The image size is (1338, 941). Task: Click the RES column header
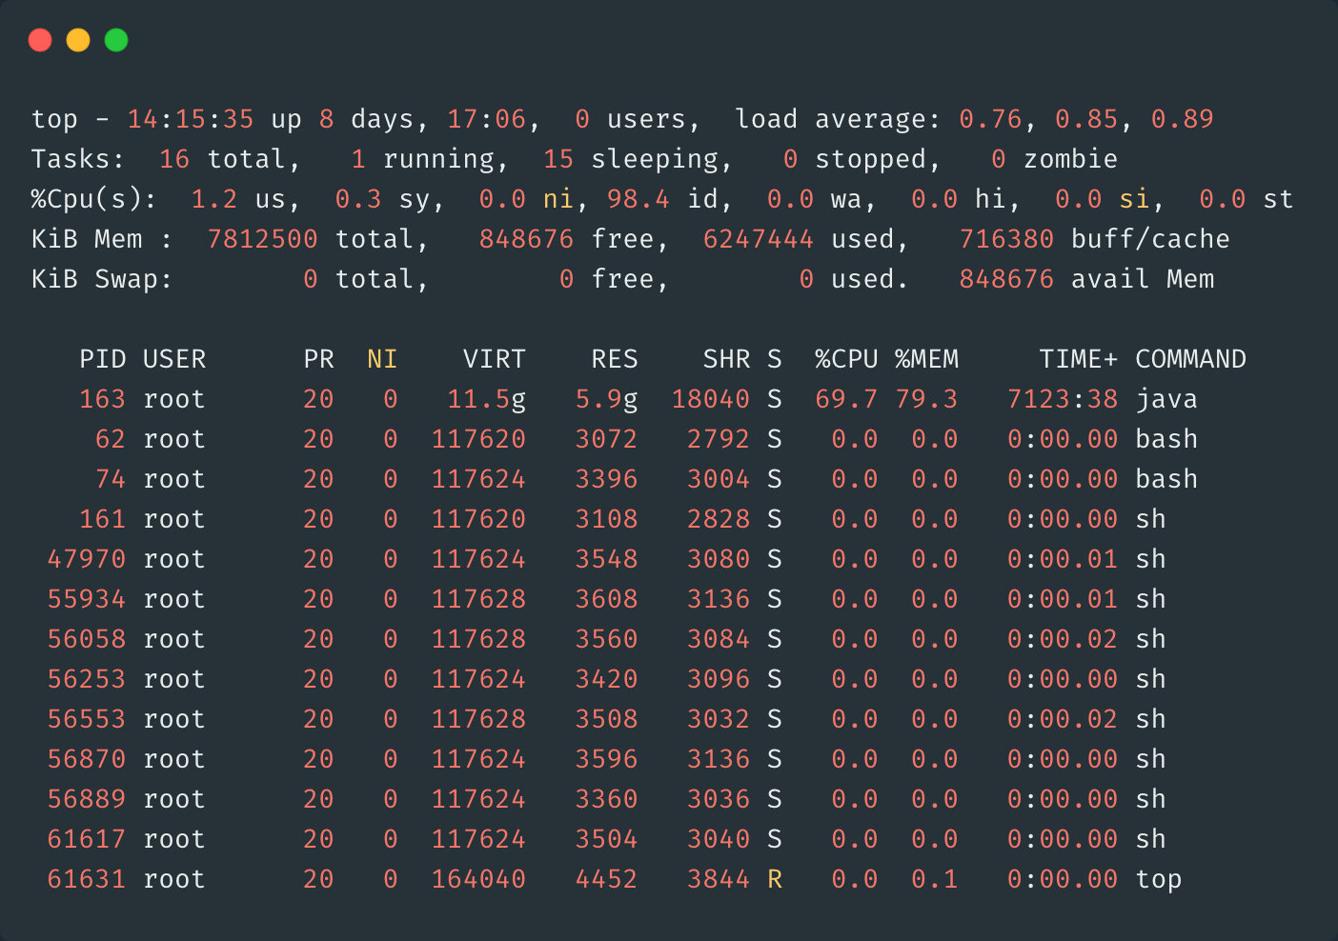click(615, 359)
